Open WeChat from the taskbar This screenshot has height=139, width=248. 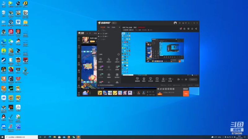click(x=73, y=137)
